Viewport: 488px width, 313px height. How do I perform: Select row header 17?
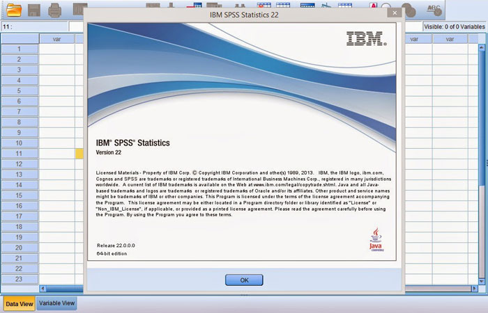point(20,216)
